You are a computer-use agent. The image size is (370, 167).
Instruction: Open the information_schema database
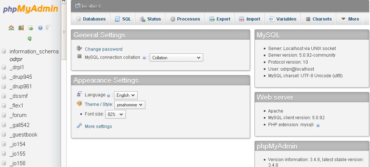[x=34, y=51]
